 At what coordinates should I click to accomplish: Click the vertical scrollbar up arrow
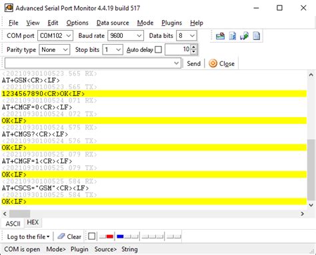point(311,75)
